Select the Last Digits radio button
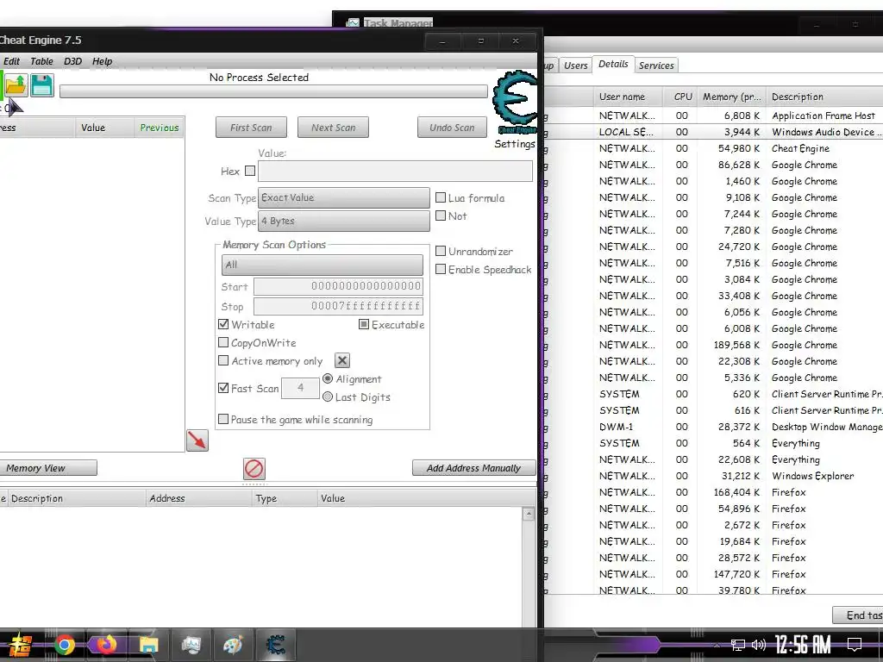The image size is (883, 662). [328, 397]
